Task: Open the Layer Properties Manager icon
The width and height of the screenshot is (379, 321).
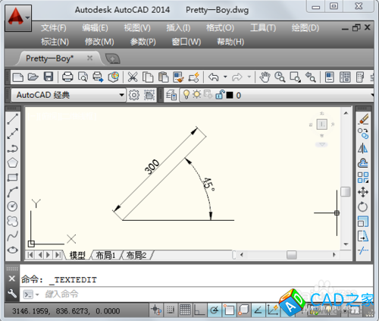Action: (x=171, y=95)
